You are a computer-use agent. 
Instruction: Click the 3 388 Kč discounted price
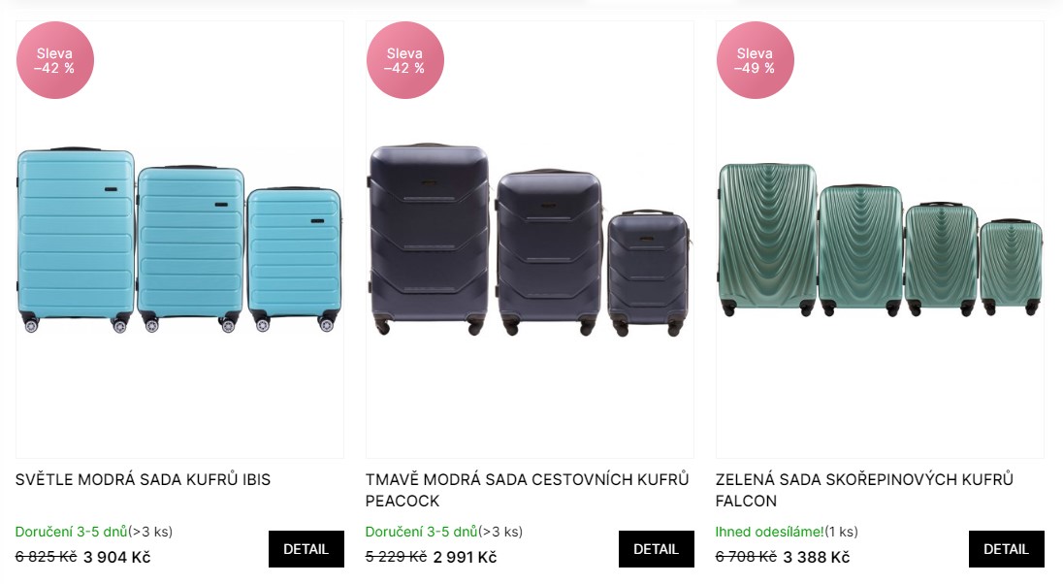(816, 557)
